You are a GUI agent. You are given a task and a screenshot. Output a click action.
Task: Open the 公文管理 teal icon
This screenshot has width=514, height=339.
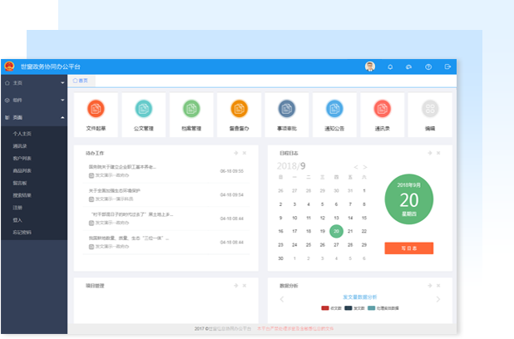(x=144, y=108)
